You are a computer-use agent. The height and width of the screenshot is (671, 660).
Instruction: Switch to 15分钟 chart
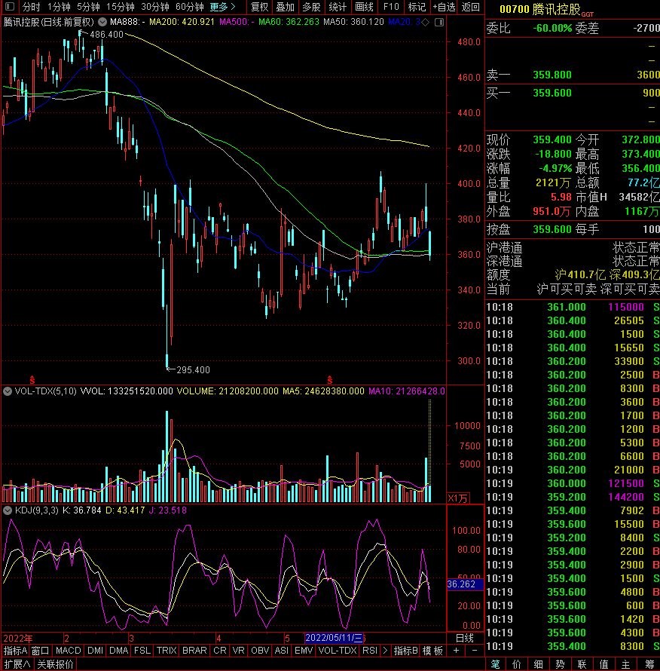(x=121, y=7)
